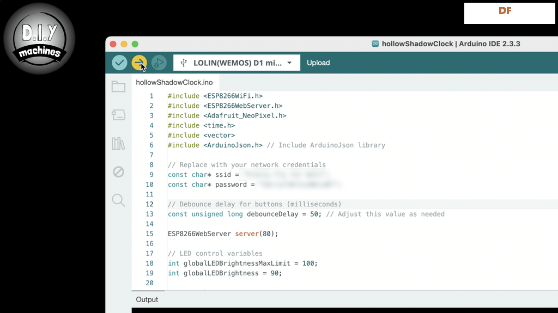Click the 'Adjust this value as needed' comment
The width and height of the screenshot is (558, 313).
385,214
